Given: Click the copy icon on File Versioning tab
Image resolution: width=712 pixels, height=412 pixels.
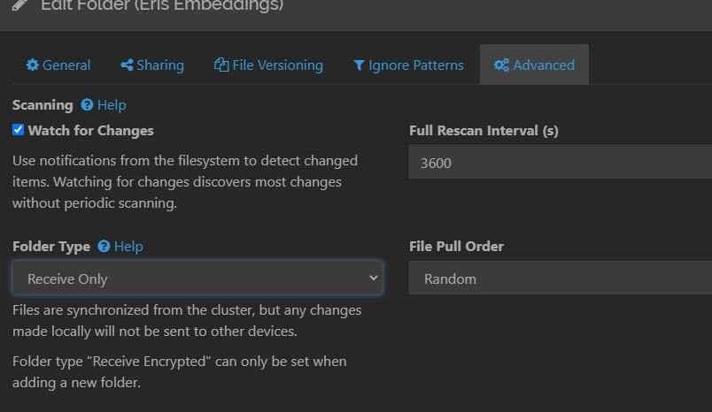Looking at the screenshot, I should coord(221,65).
